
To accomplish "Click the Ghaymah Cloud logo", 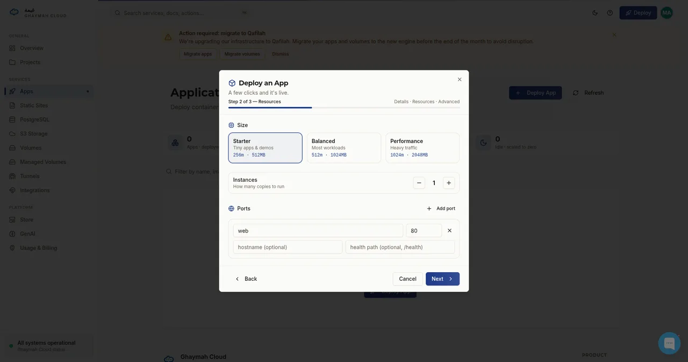I will click(x=38, y=12).
